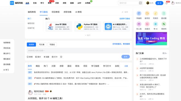Open 求职 in the top navigation
The width and height of the screenshot is (181, 101).
coord(64,3)
